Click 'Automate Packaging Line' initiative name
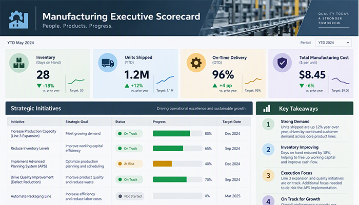Viewport: 359px width, 205px height. [31, 196]
